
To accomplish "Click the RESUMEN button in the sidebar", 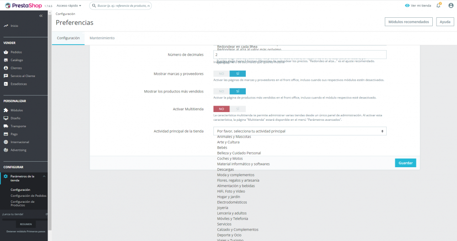I will coord(26,224).
